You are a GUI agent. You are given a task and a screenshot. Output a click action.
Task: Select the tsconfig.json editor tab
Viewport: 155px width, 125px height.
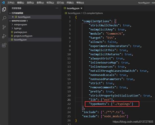coord(73,8)
